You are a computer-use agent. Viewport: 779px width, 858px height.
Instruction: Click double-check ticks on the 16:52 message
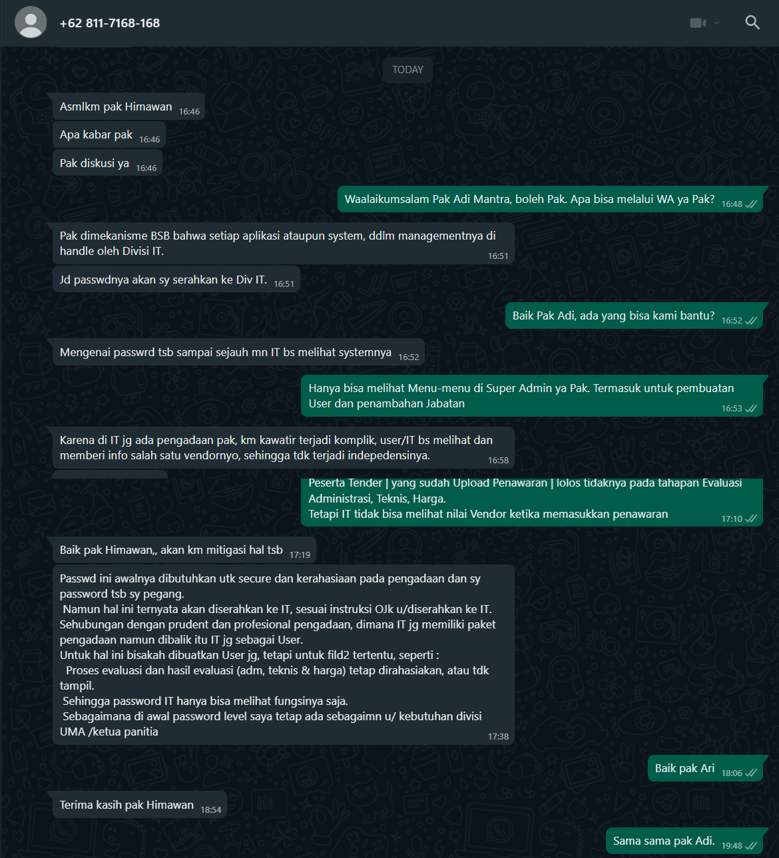click(x=751, y=321)
